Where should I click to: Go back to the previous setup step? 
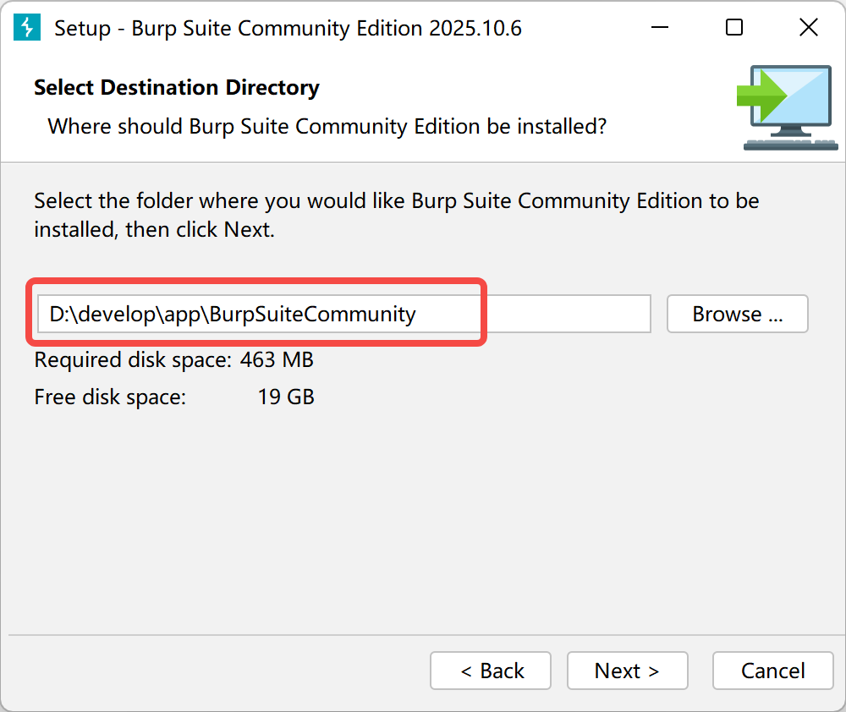[491, 671]
